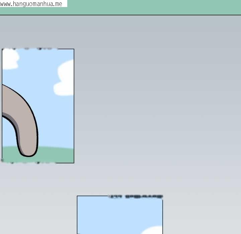This screenshot has width=241, height=234.
Task: Click blurred text above the left panel
Action: pos(30,49)
